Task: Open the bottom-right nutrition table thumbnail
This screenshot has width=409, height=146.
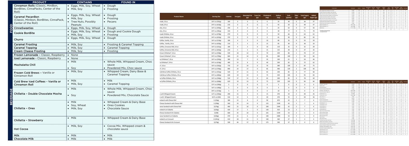Action: click(x=363, y=107)
